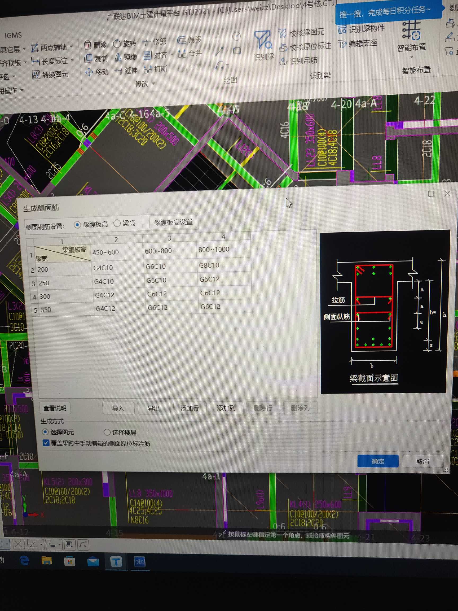Open Microsoft Edge from the taskbar
The image size is (458, 611).
click(x=24, y=560)
